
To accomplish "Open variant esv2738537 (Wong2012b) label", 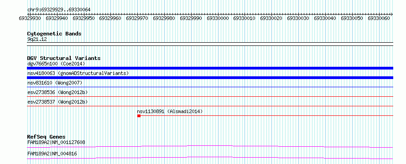I will (57, 102).
